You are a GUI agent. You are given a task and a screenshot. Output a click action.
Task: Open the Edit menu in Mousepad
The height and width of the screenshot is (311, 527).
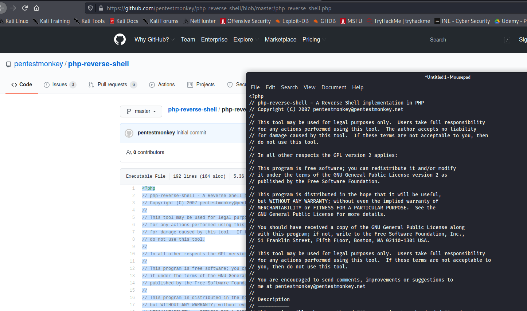[x=270, y=87]
